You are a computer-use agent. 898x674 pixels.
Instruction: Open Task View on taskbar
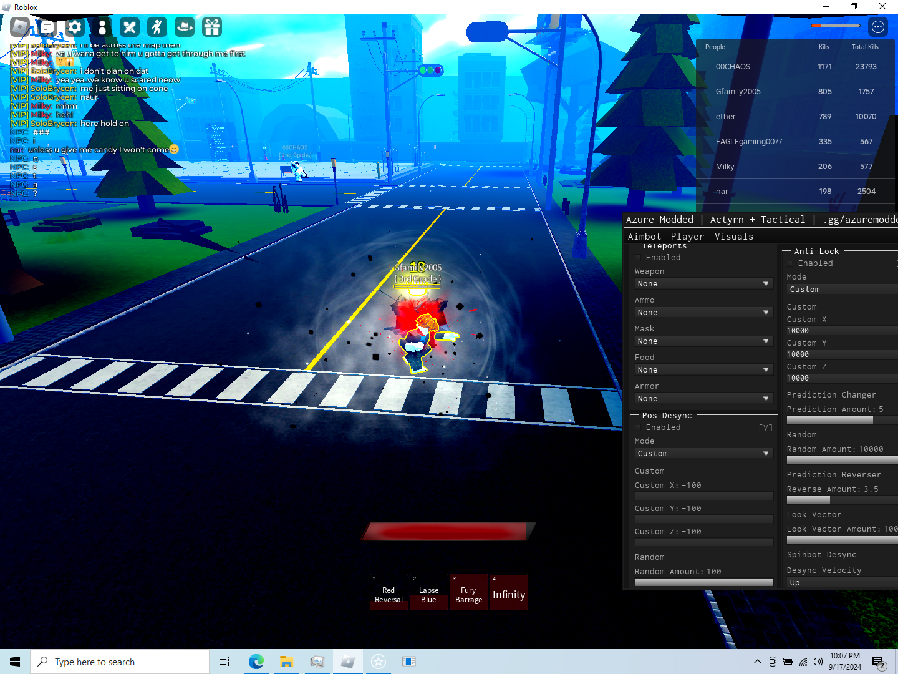tap(224, 662)
